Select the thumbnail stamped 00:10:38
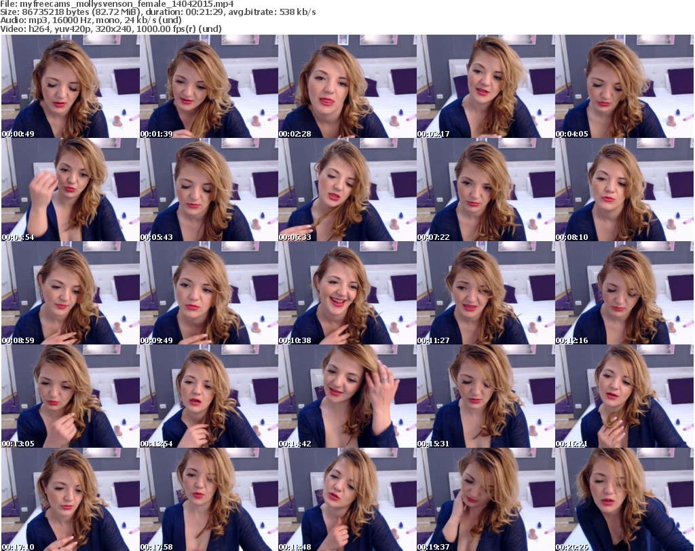 point(347,294)
